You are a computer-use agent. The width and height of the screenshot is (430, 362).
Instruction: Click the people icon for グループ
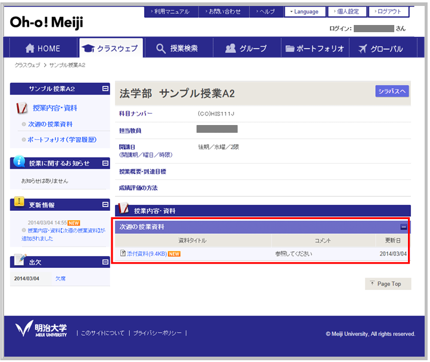pos(230,48)
